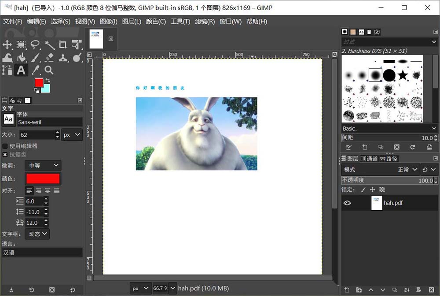
Task: Open the 文件(F) menu
Action: pos(13,21)
